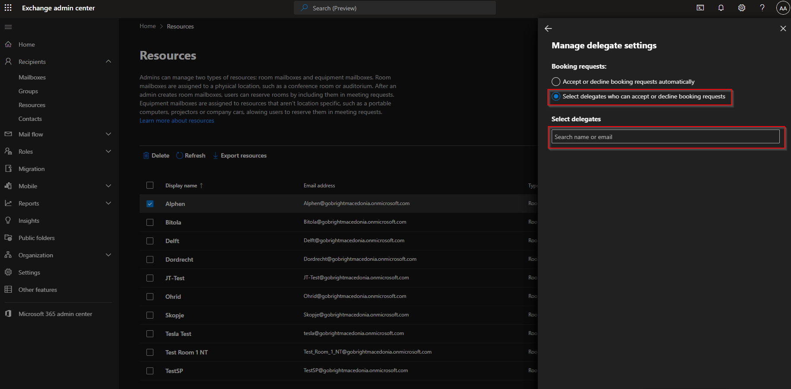This screenshot has height=389, width=791.
Task: Click the Other features grid icon
Action: tap(8, 290)
